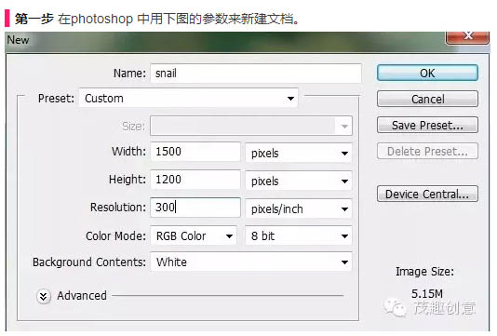Screen dimensions: 497x336
Task: Click the Height field showing 1200
Action: pos(195,180)
